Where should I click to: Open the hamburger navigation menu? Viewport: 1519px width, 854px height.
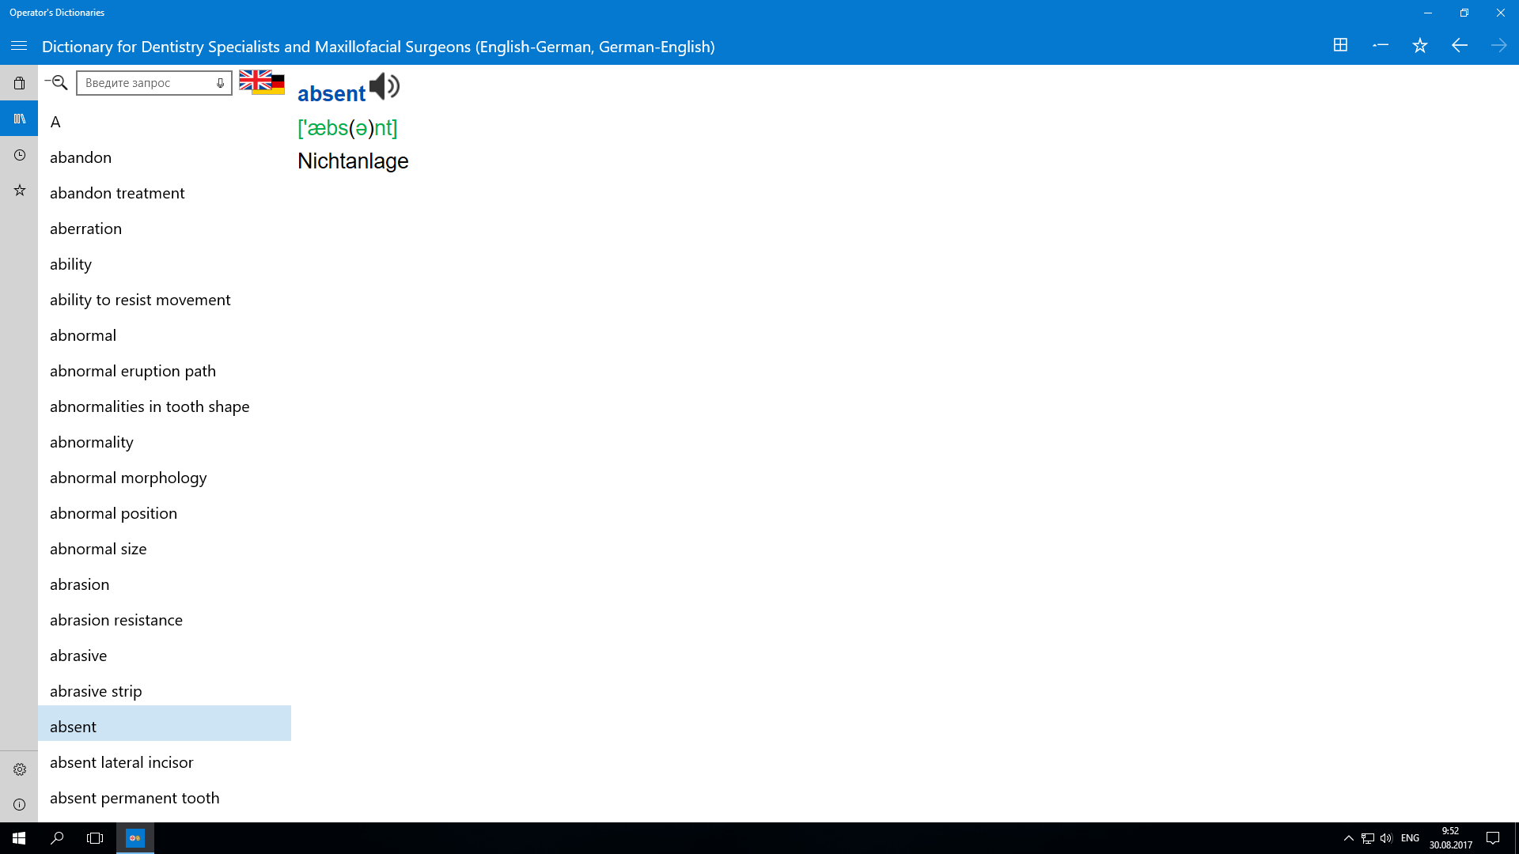tap(19, 47)
